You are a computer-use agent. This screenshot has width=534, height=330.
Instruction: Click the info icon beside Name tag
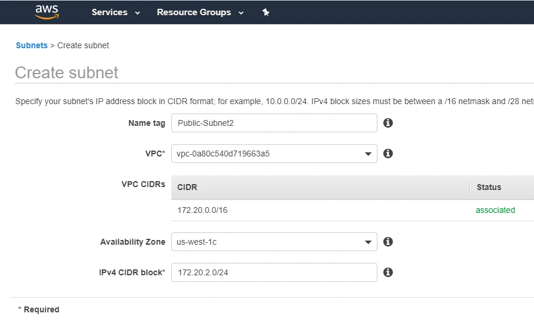pyautogui.click(x=388, y=123)
